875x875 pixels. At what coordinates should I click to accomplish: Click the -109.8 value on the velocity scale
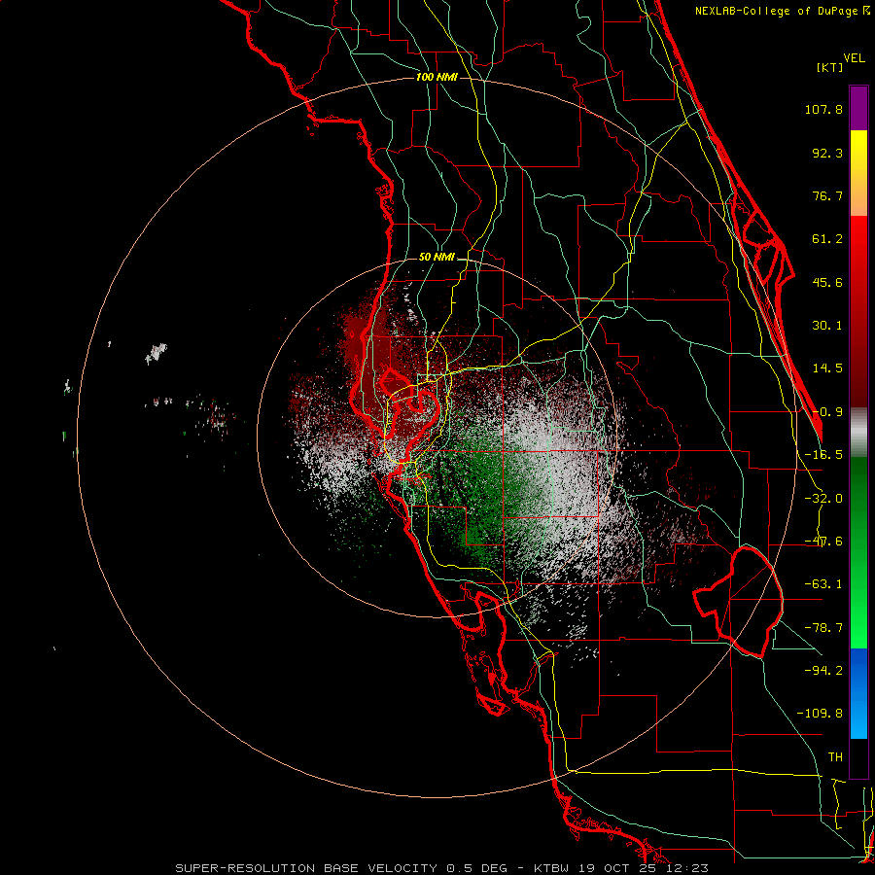tap(820, 714)
